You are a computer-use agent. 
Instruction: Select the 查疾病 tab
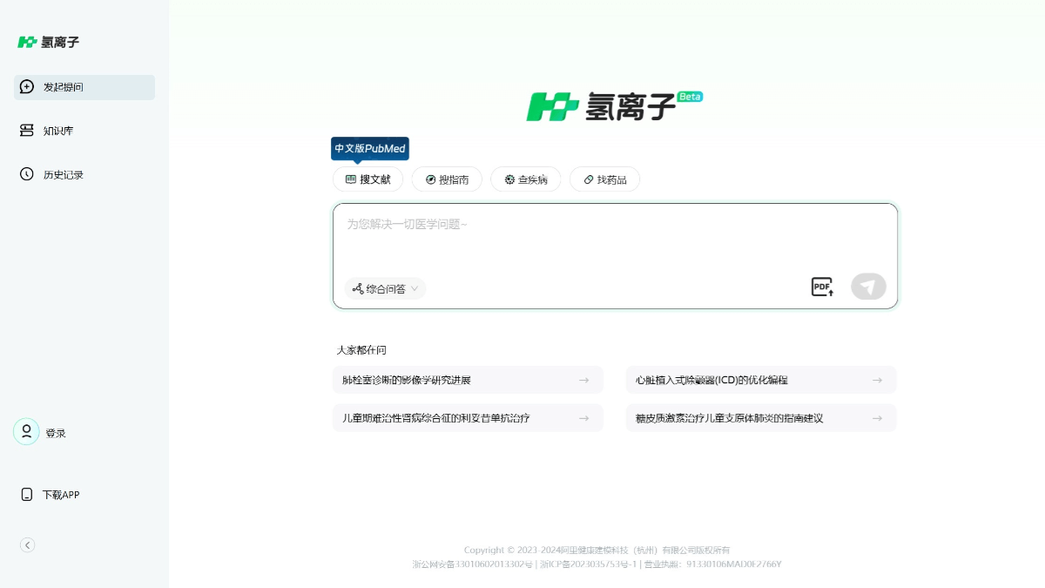click(x=526, y=179)
